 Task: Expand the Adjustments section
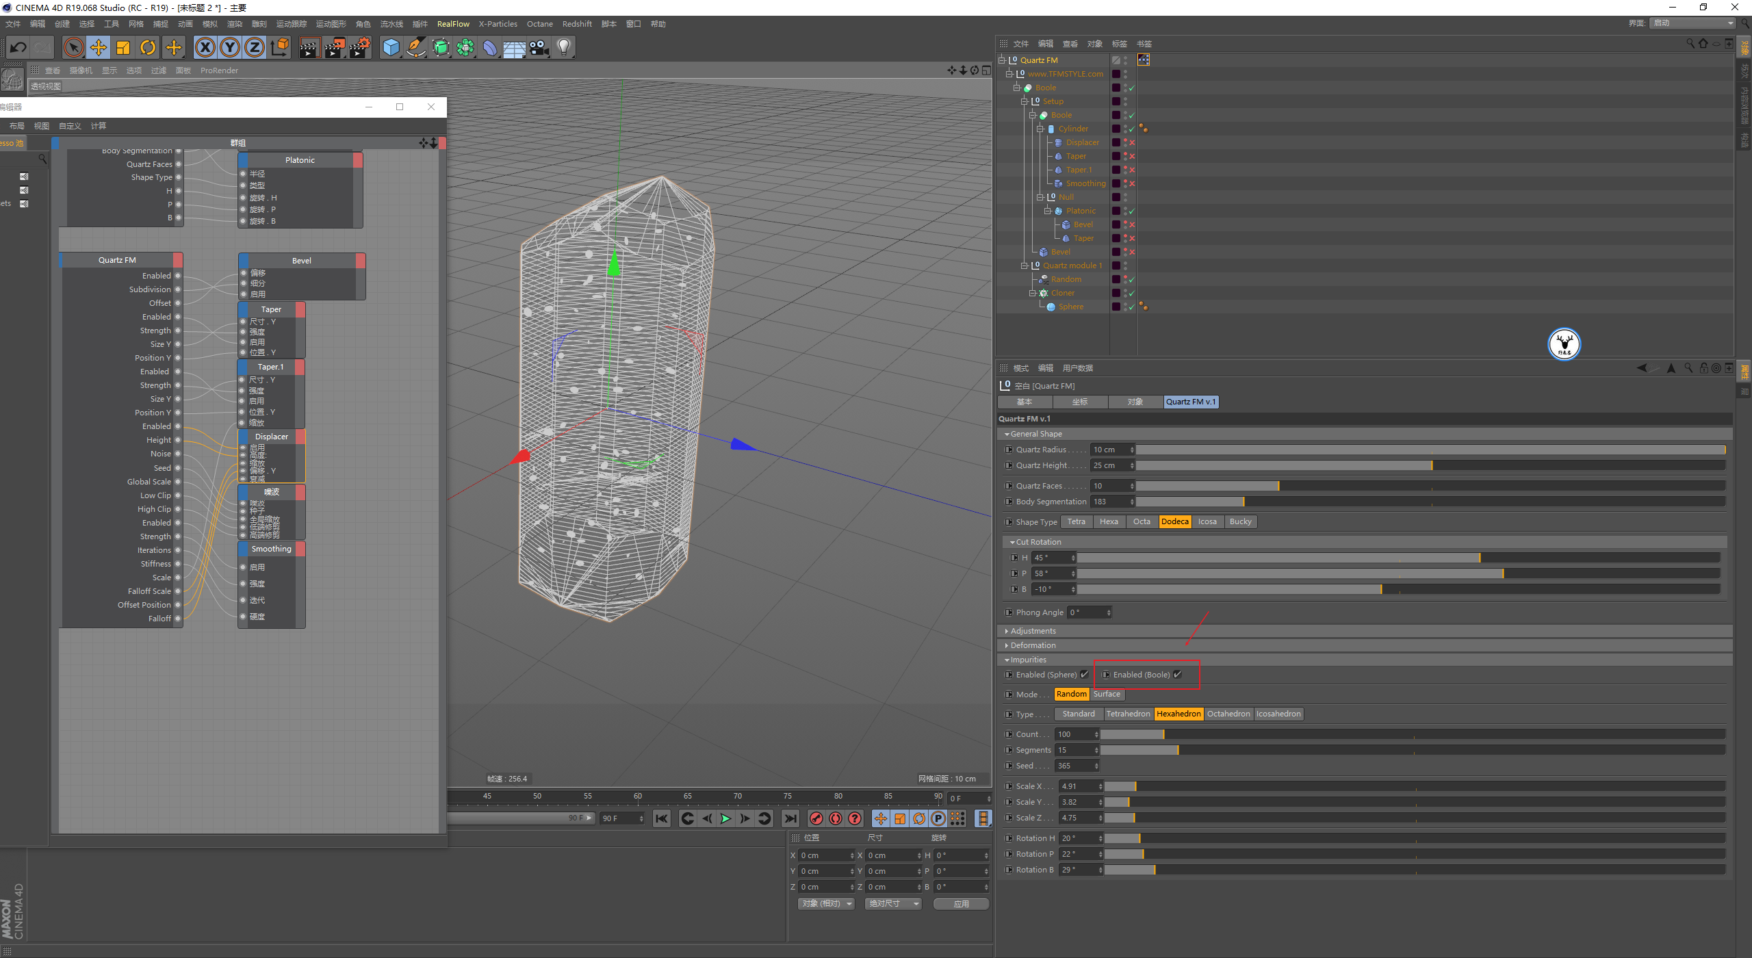[1033, 631]
